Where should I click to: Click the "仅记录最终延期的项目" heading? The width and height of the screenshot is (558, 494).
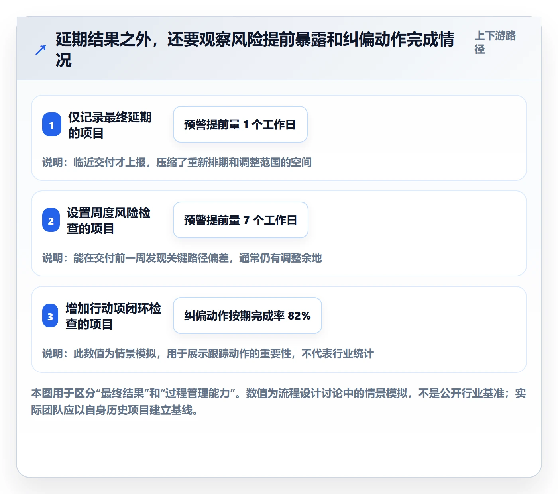[x=110, y=125]
